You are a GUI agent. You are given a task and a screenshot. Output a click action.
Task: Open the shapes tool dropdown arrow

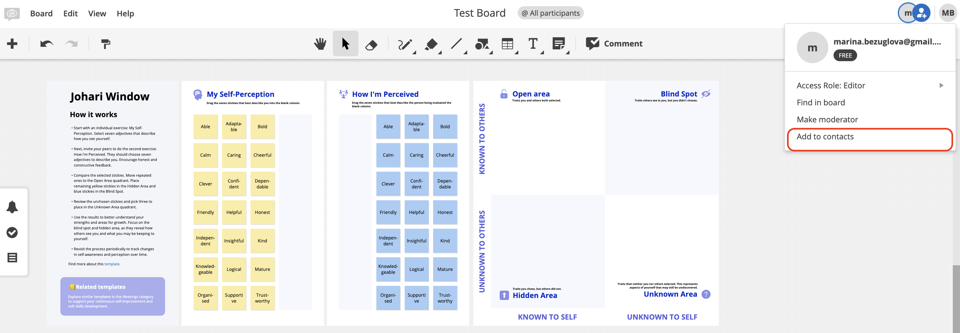pyautogui.click(x=491, y=52)
